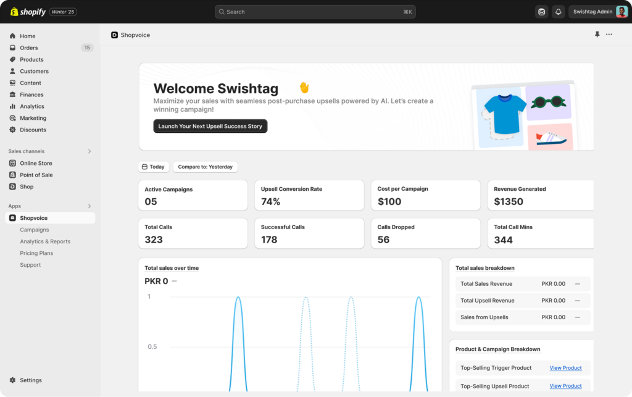The width and height of the screenshot is (632, 397).
Task: Open the Compare to: Yesterday dropdown
Action: pos(205,167)
